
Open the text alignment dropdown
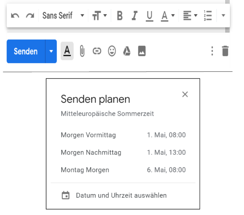pos(190,16)
